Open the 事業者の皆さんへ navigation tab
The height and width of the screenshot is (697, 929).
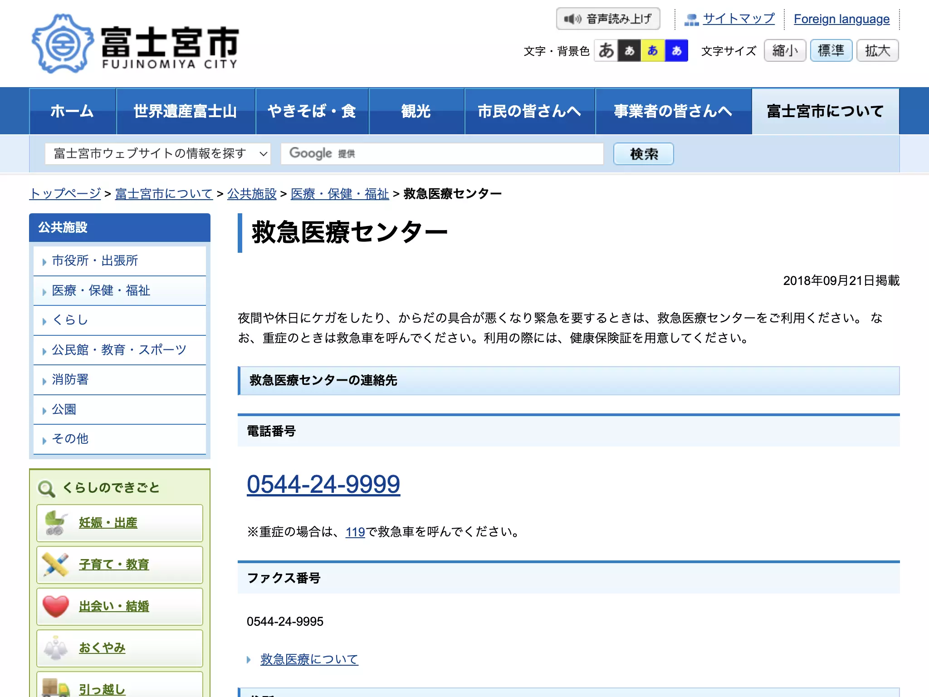[x=674, y=111]
